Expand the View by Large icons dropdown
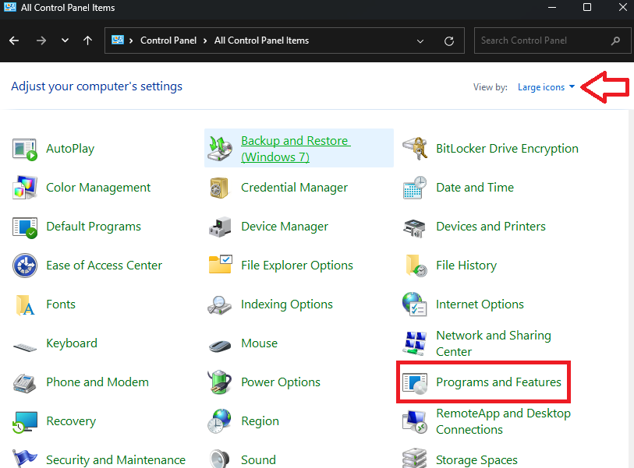 [546, 87]
